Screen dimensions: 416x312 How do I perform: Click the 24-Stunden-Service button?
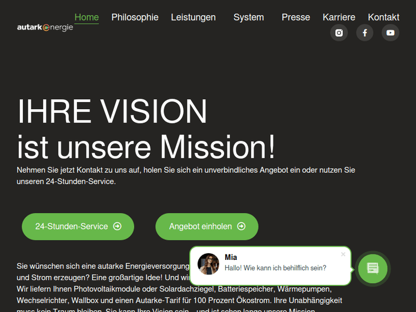[x=78, y=227]
